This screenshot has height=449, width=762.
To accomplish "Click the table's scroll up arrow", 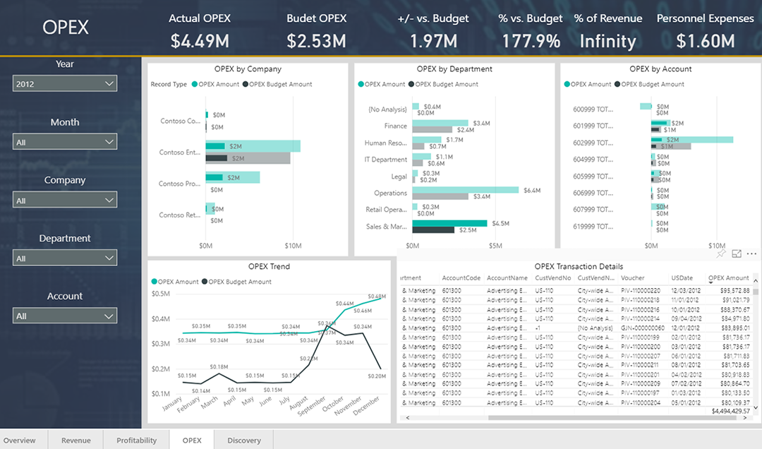I will tap(756, 282).
